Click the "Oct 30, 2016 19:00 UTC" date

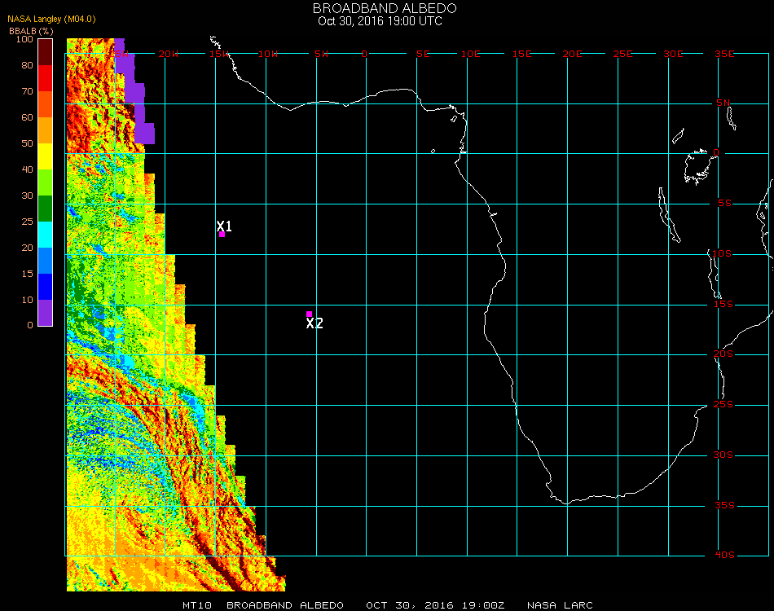tap(380, 21)
